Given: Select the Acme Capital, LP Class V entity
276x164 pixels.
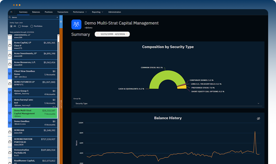Looking at the screenshot, I should [35, 45].
